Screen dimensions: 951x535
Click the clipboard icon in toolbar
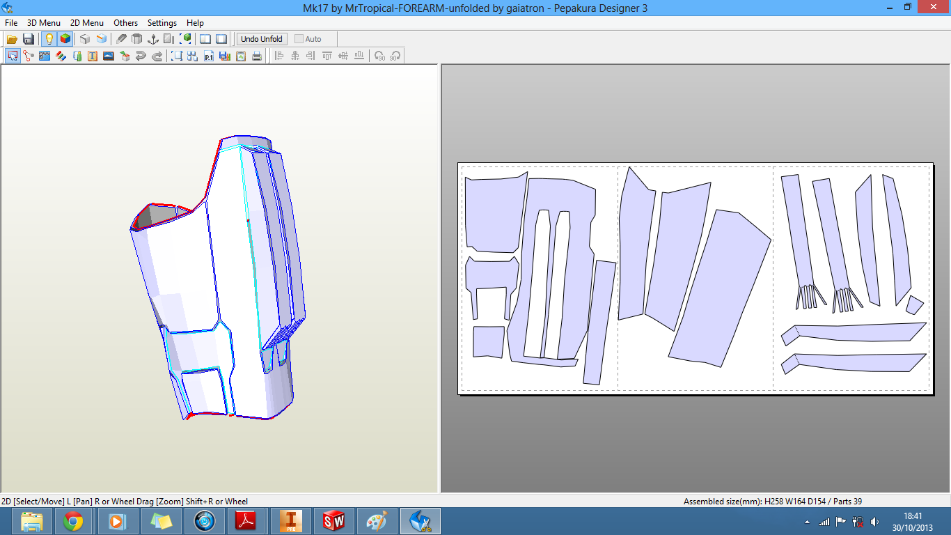[241, 56]
